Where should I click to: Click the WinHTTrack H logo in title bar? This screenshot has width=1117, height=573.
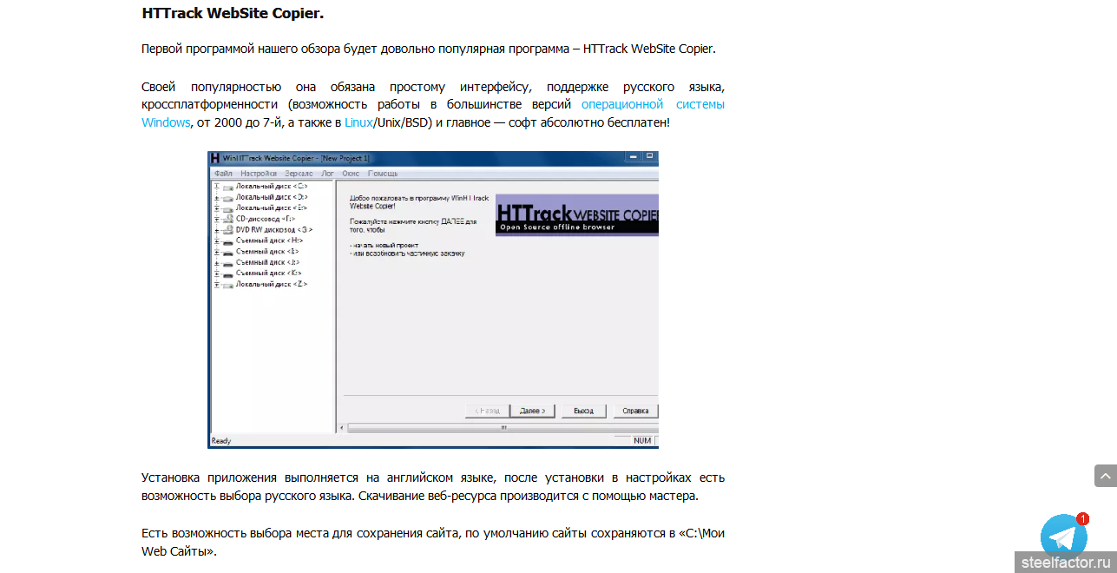point(214,158)
